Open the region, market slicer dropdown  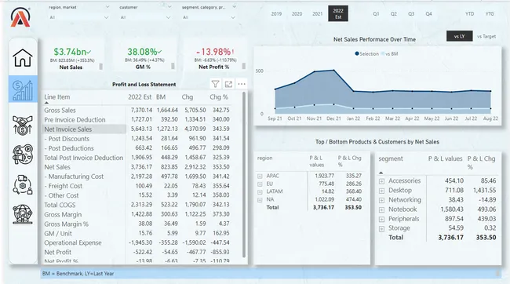pyautogui.click(x=107, y=7)
